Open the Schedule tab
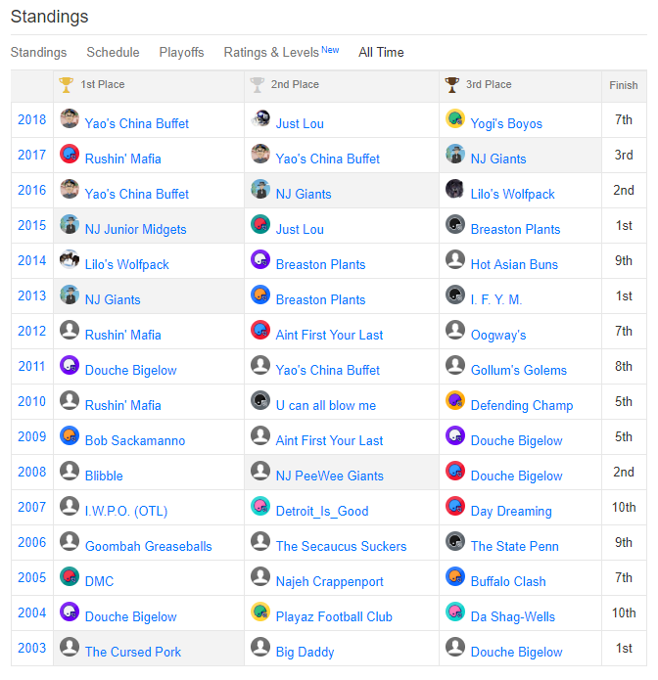This screenshot has width=658, height=680. pyautogui.click(x=113, y=53)
